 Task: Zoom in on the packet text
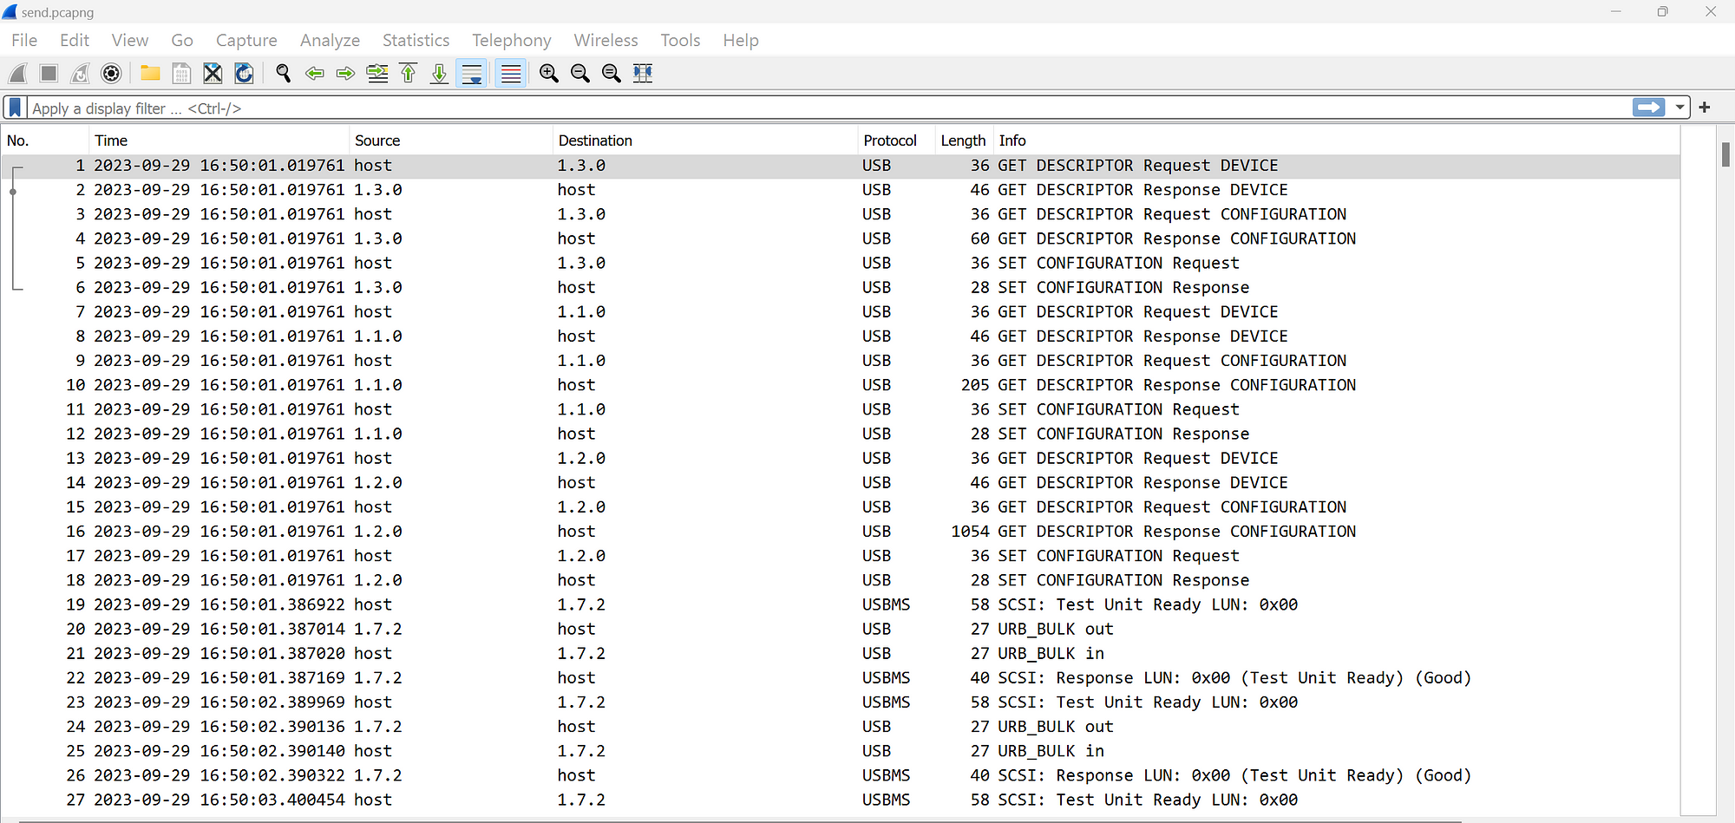click(548, 74)
